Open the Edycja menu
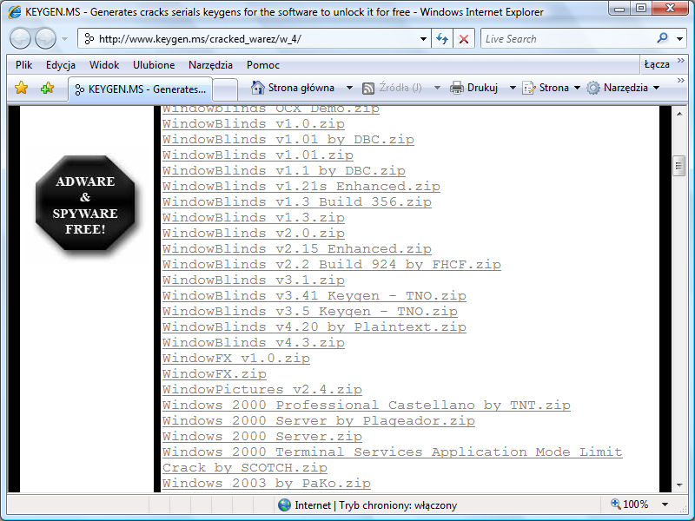The image size is (695, 521). 61,65
